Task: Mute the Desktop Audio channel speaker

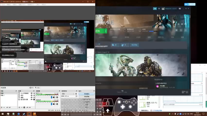Action: (54, 104)
